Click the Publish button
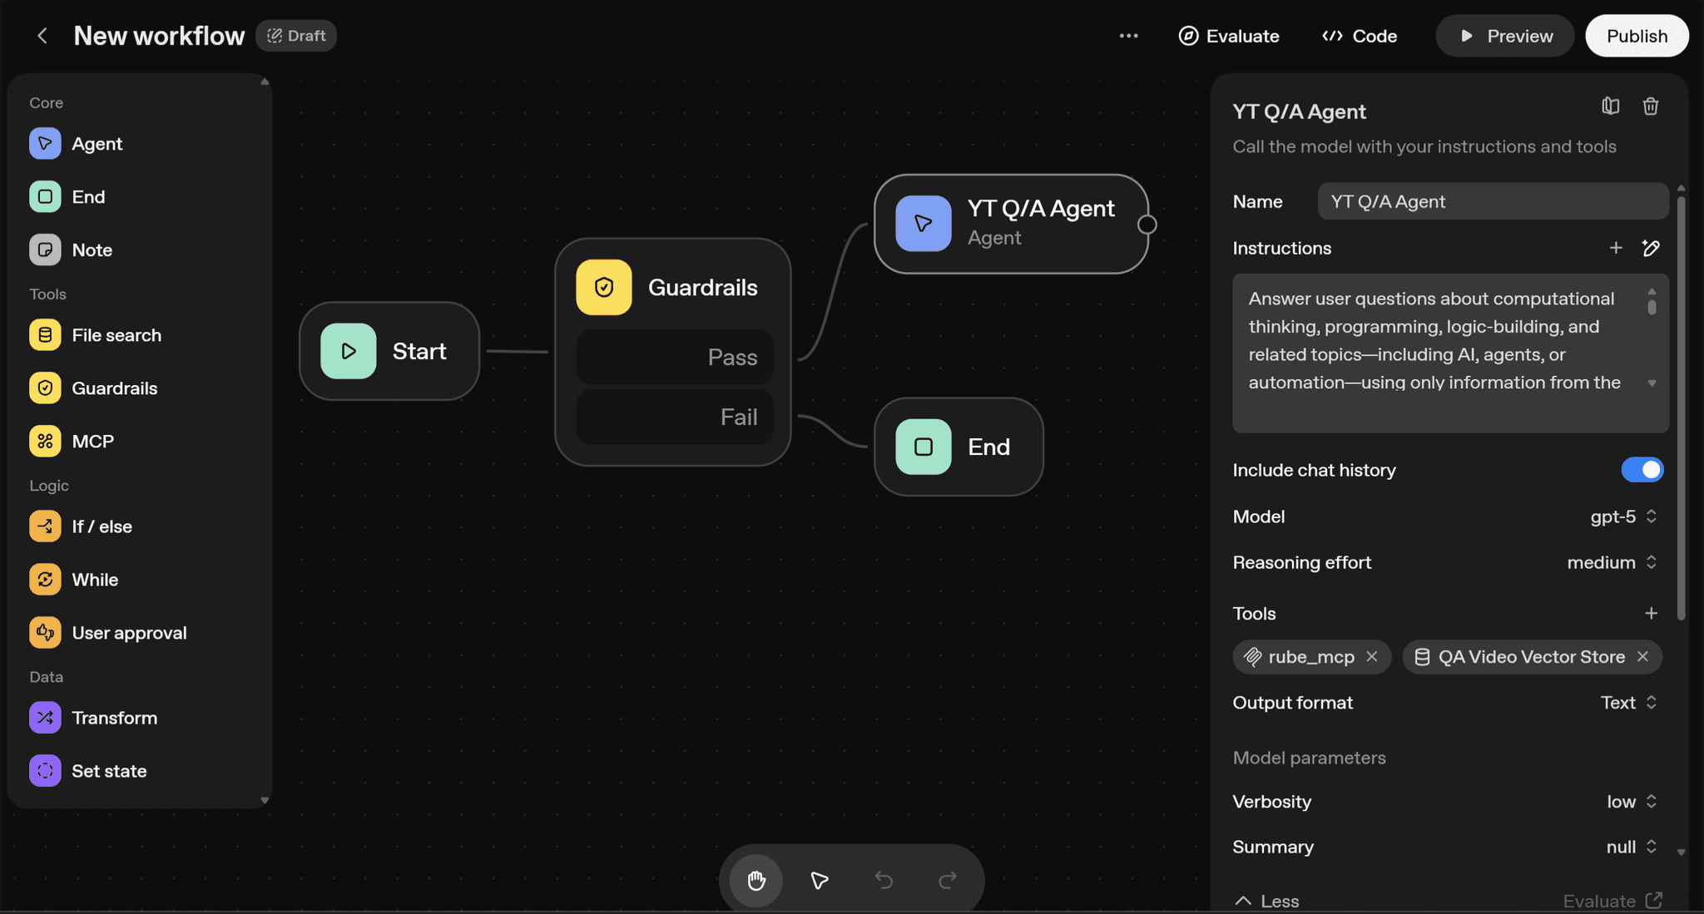 click(x=1637, y=36)
